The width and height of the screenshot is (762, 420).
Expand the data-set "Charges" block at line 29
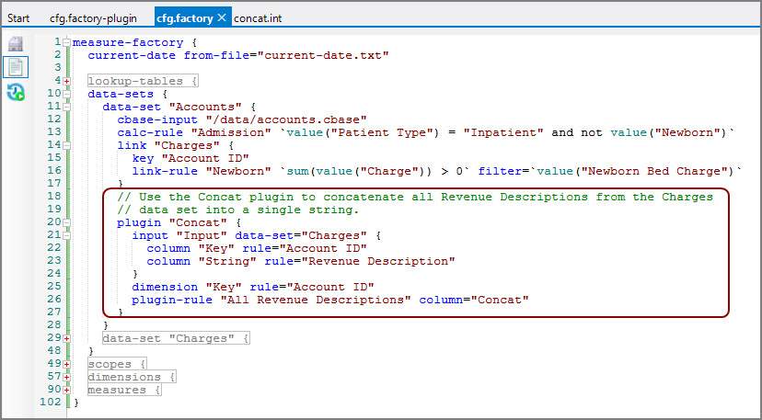tap(66, 338)
